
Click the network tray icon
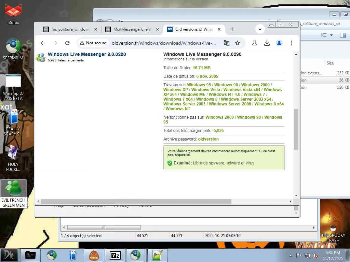pyautogui.click(x=307, y=256)
